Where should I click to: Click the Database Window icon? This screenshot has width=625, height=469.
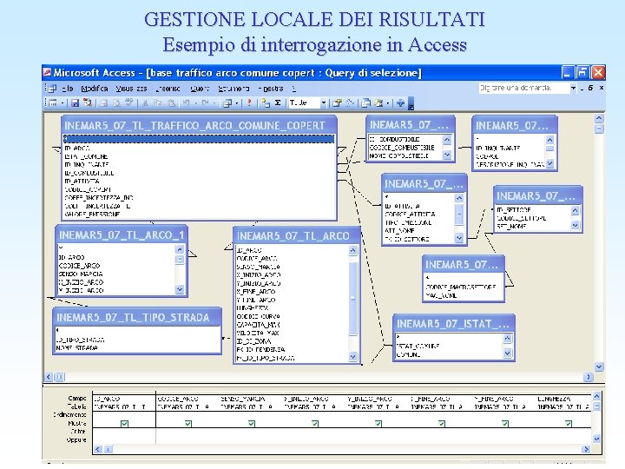366,103
